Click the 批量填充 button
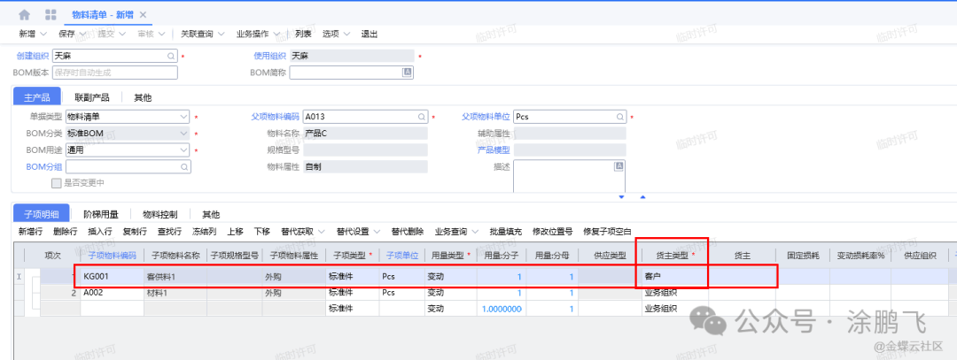Screen dimensions: 957x360 (x=504, y=232)
